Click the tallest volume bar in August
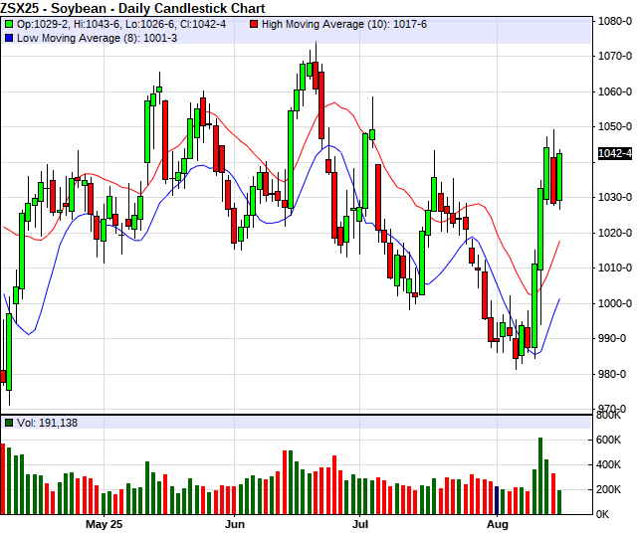637x533 pixels. [540, 475]
